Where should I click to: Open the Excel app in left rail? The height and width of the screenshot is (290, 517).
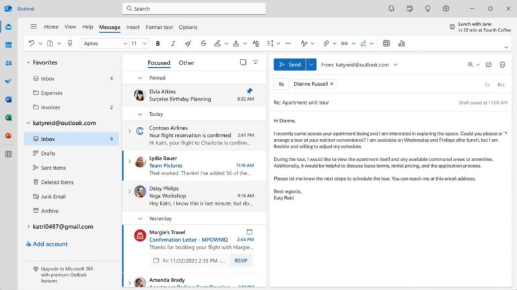tap(9, 117)
